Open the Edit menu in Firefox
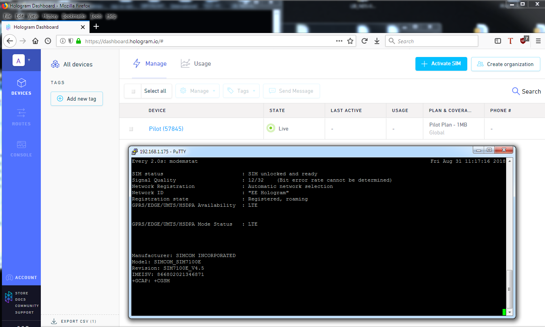545x327 pixels. pos(20,16)
